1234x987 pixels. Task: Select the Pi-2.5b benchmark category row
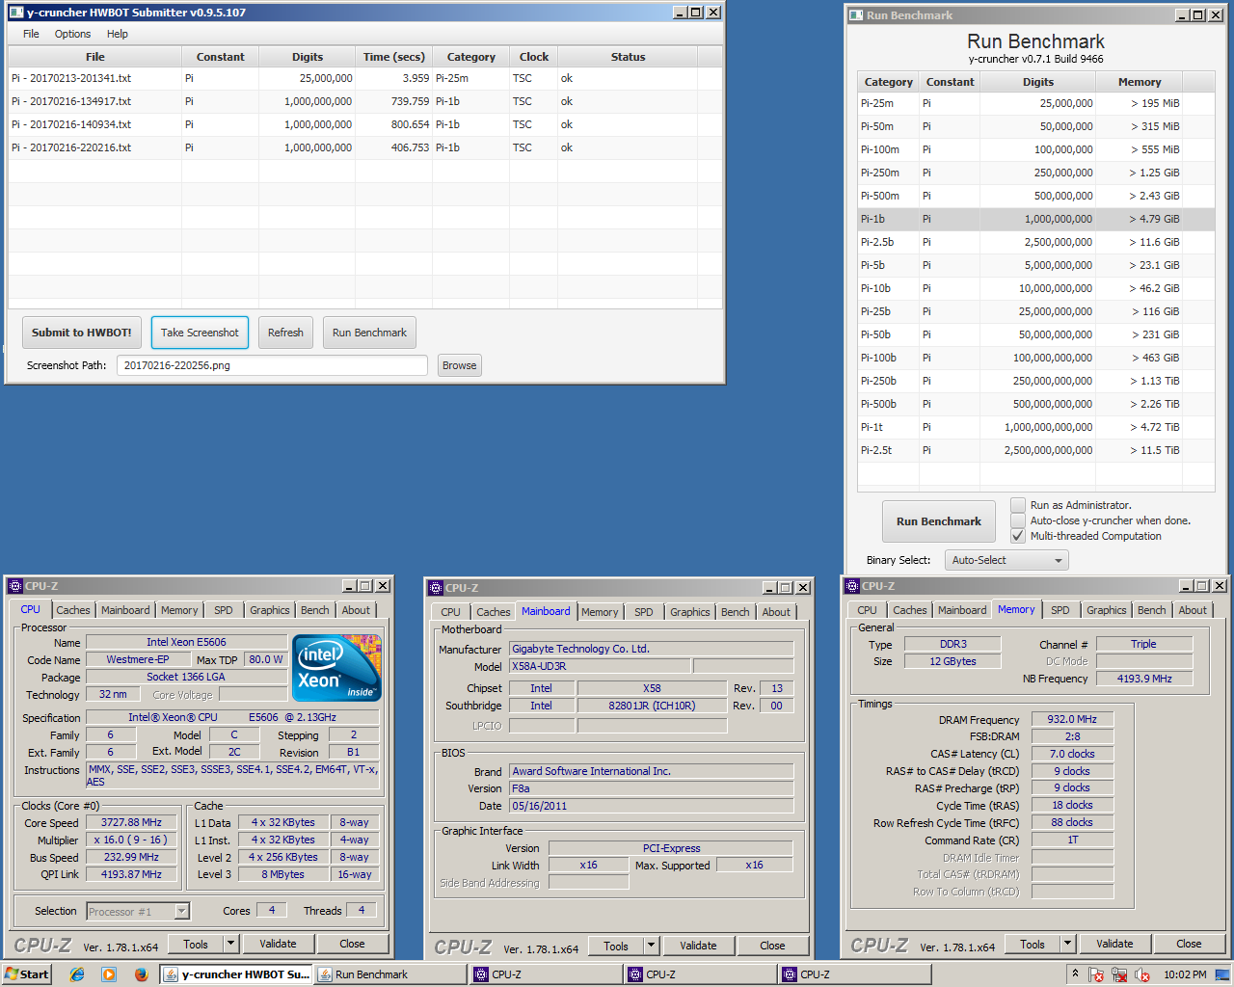[1036, 242]
